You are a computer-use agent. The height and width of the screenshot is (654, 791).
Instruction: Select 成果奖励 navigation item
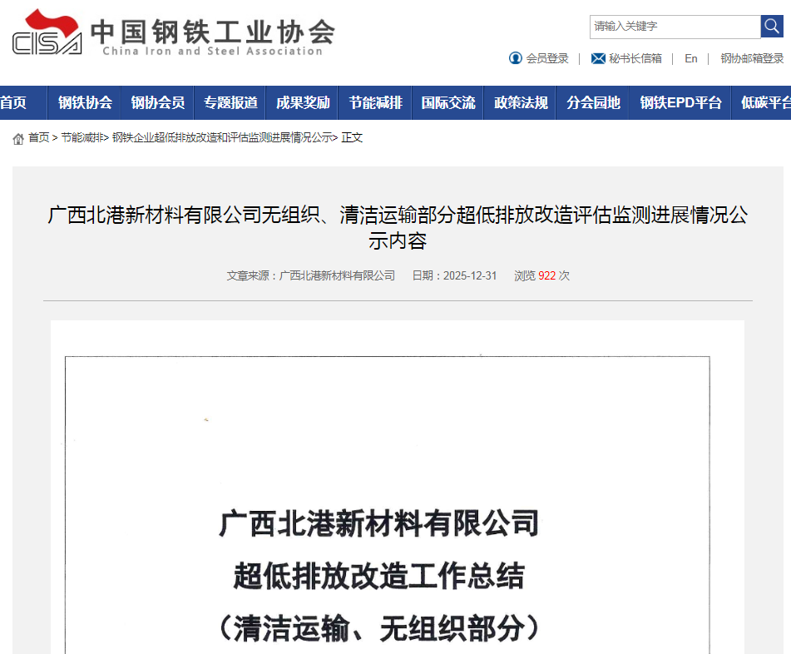pos(303,103)
